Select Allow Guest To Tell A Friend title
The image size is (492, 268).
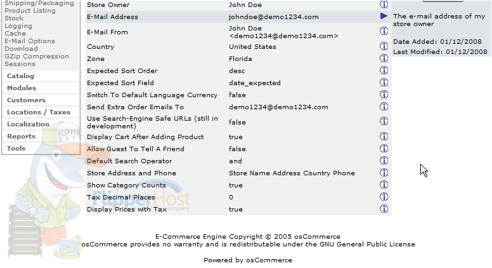pos(136,149)
